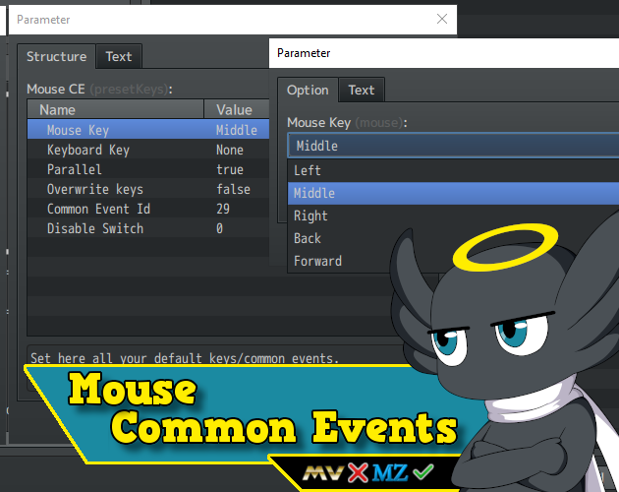Switch to the Structure tab

tap(56, 56)
